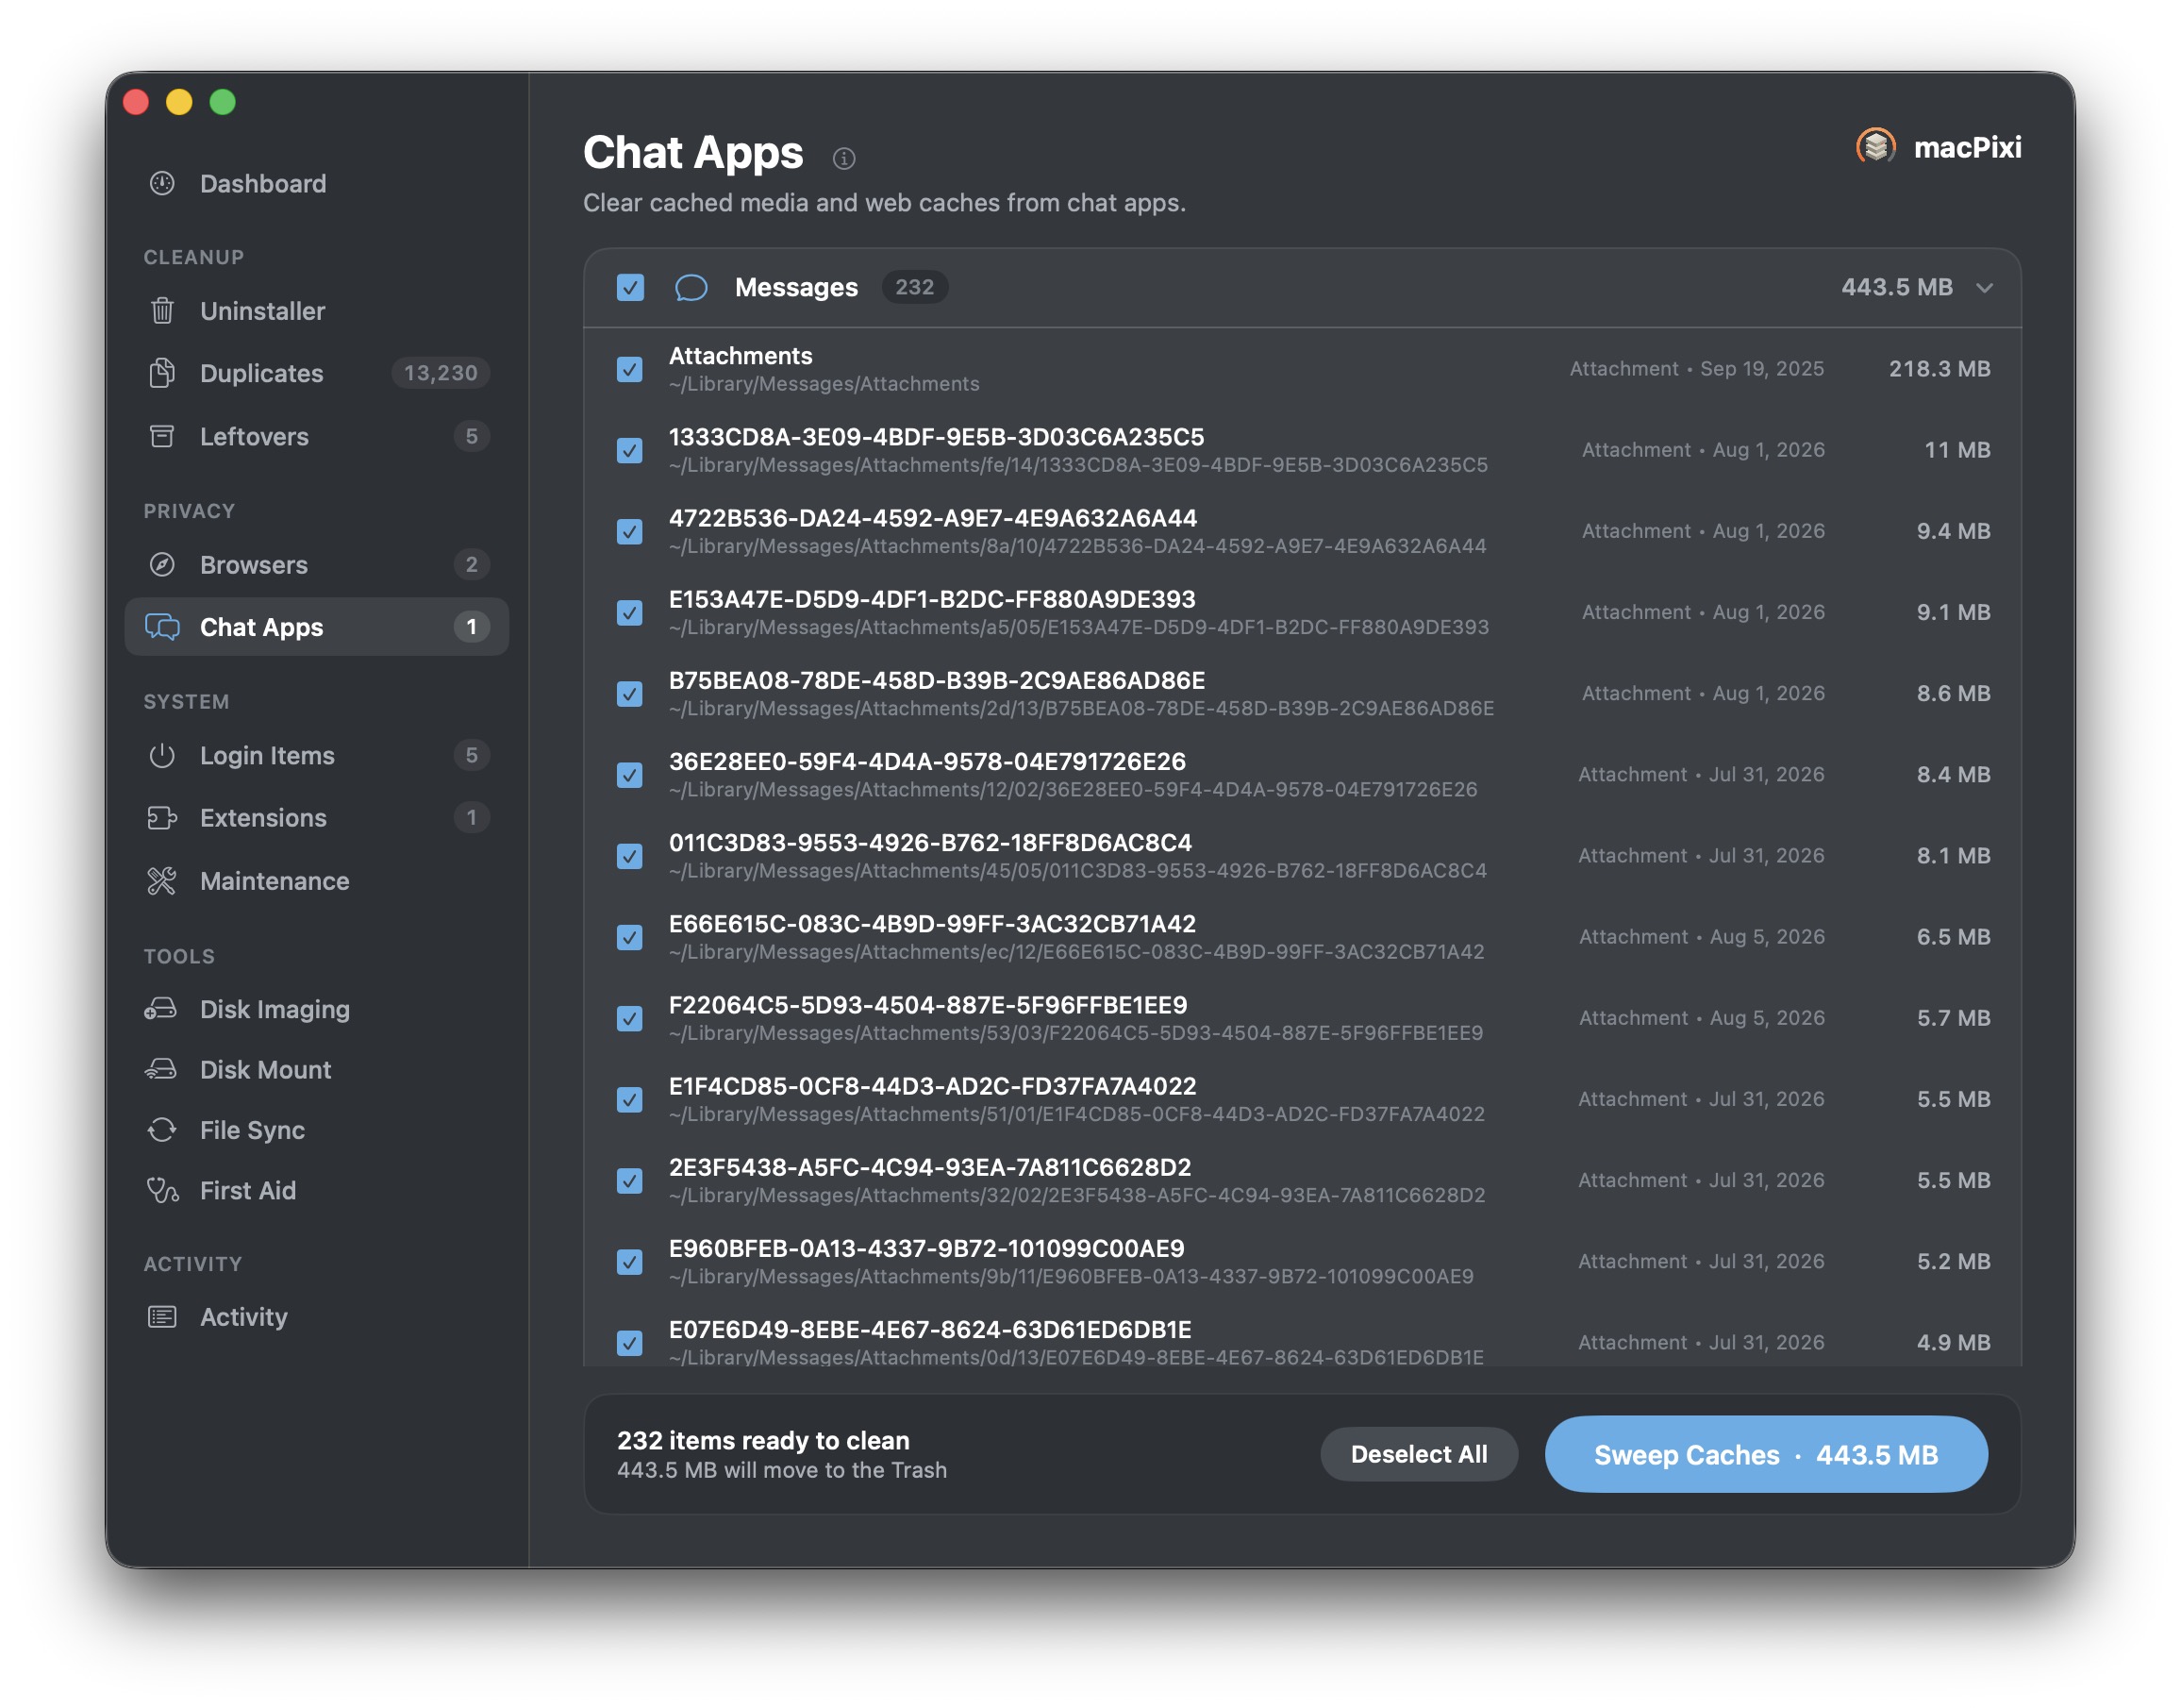2181x1708 pixels.
Task: Click the Chat Apps bubbles icon
Action: (162, 627)
